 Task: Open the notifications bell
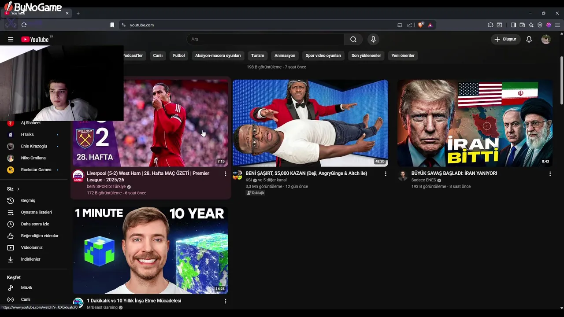[529, 39]
